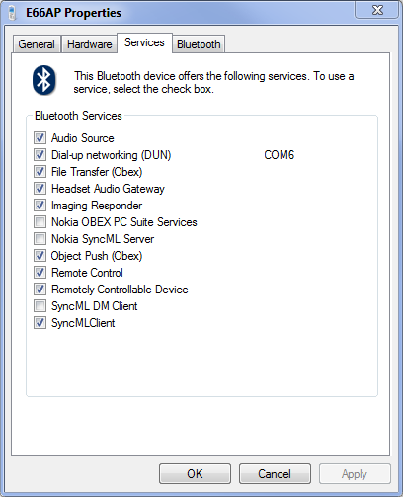The image size is (403, 497).
Task: Click the phone icon in title bar
Action: (13, 13)
